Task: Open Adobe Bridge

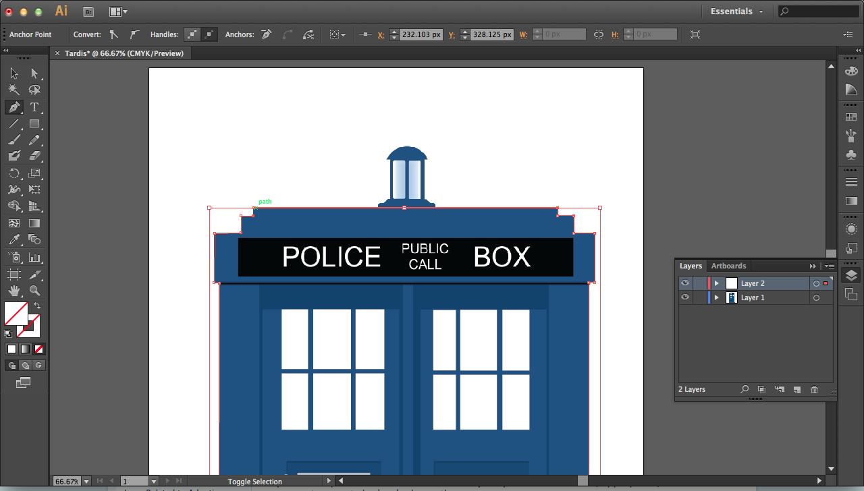Action: click(88, 11)
